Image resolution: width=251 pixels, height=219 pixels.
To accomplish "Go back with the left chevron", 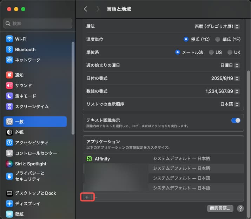I will click(x=86, y=9).
